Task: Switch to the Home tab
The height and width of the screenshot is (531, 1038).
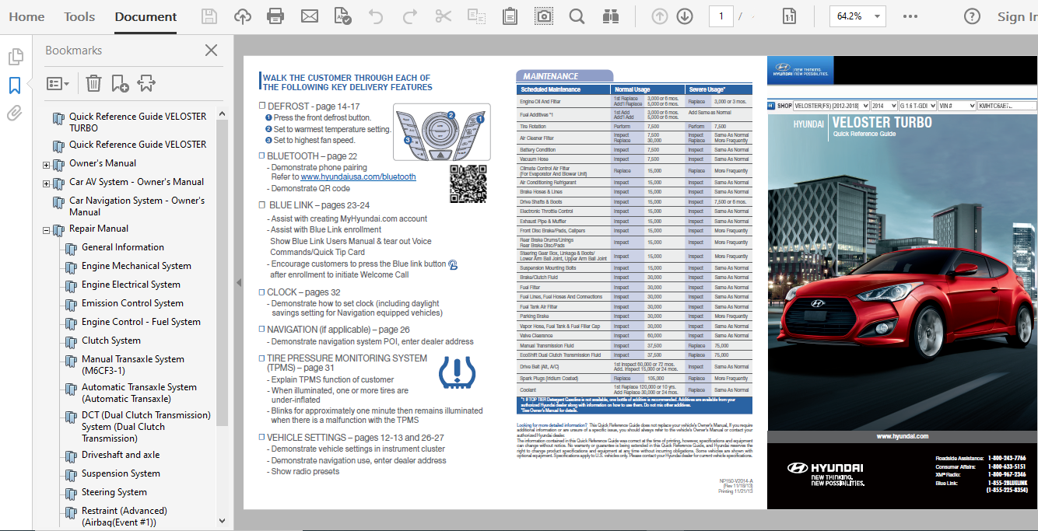Action: point(26,16)
